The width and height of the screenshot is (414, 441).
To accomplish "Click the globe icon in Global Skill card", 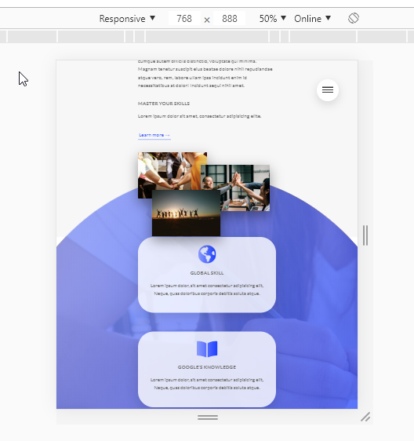I will click(x=207, y=254).
